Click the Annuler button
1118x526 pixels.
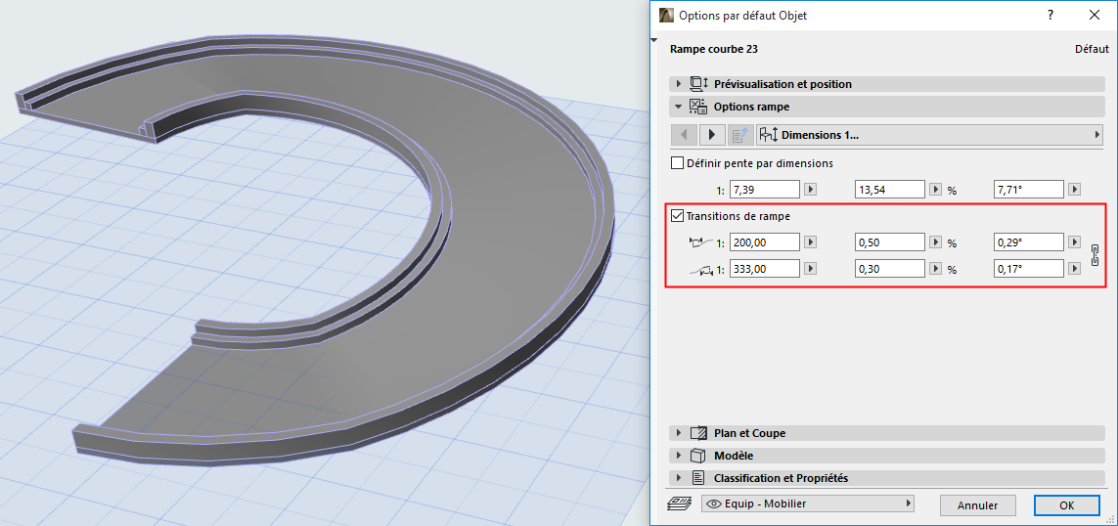tap(977, 505)
